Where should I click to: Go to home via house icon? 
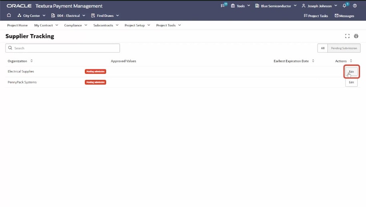coord(9,15)
